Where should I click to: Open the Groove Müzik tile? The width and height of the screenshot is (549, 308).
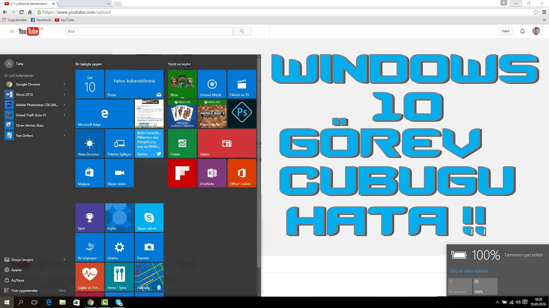pos(212,84)
